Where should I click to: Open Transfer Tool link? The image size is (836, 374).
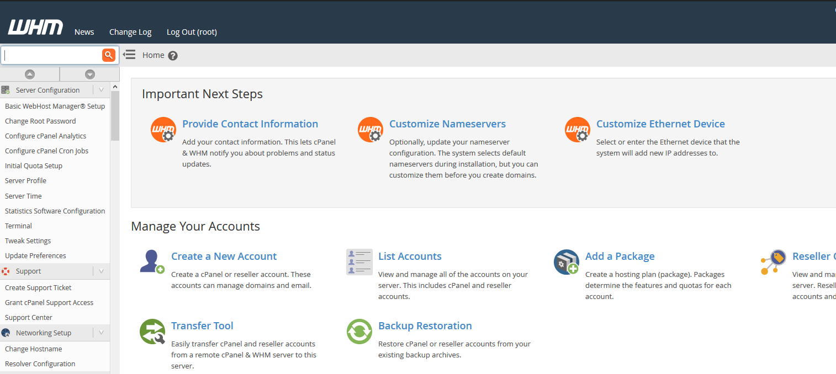click(202, 326)
